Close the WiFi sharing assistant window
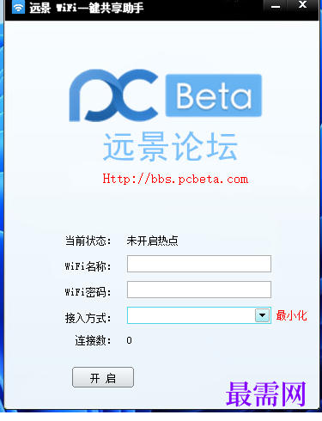 pyautogui.click(x=302, y=5)
